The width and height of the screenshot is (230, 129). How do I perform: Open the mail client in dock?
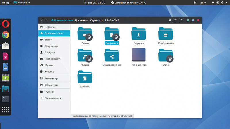pos(5,46)
